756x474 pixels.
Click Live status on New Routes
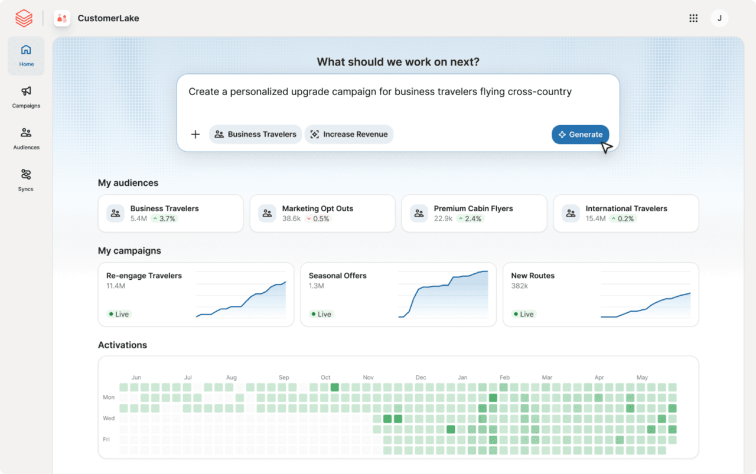pos(524,314)
